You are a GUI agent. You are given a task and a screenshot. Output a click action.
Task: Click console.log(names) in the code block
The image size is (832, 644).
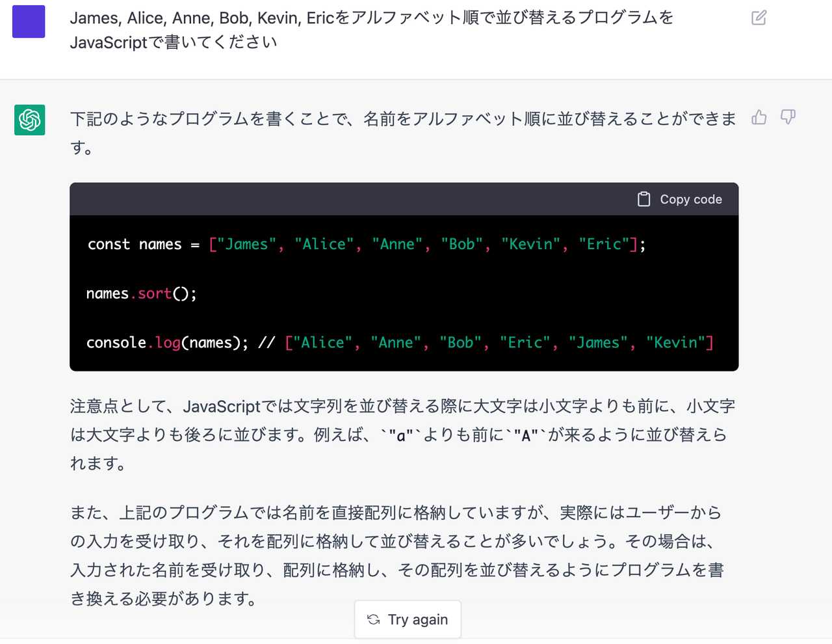(167, 343)
